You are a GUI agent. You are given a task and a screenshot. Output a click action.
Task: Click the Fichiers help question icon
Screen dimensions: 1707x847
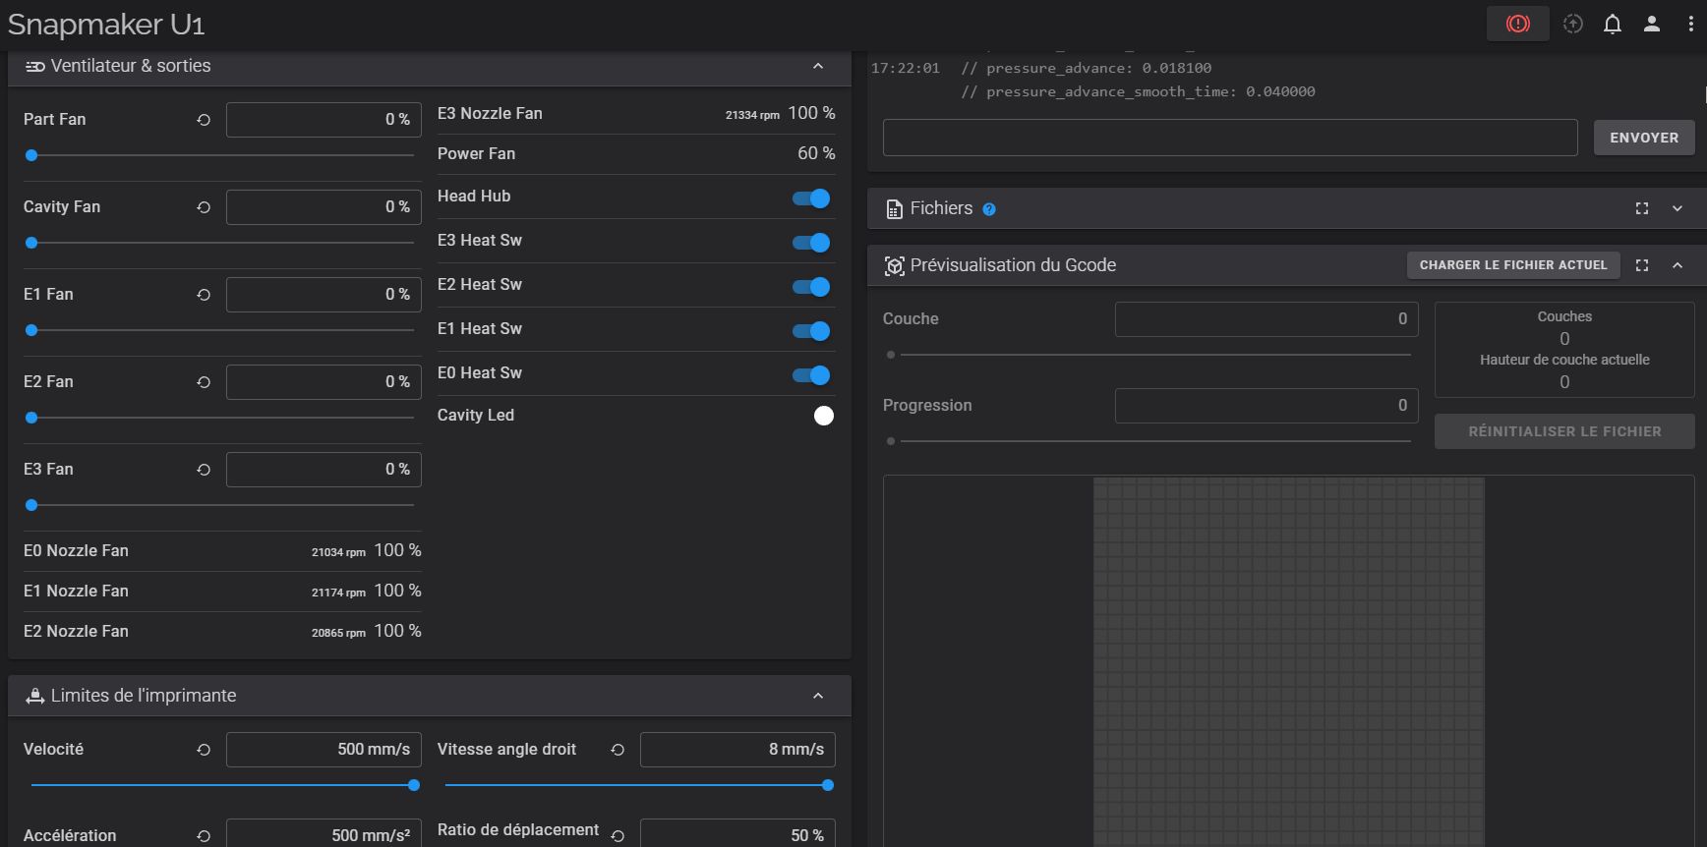[x=989, y=209]
